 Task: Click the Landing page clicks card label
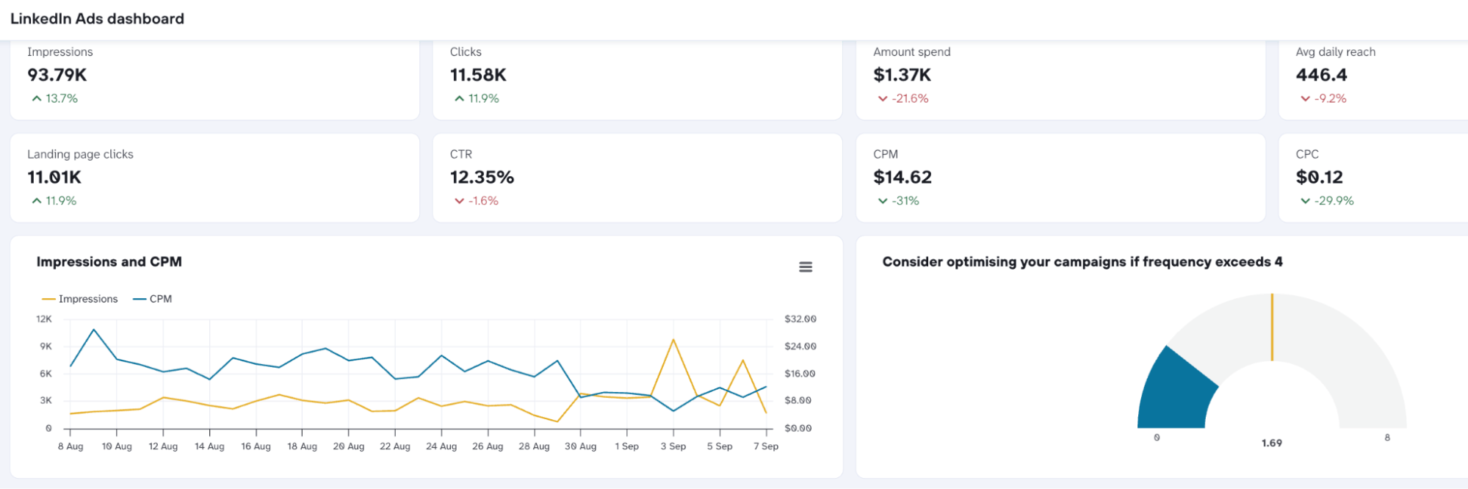tap(80, 154)
